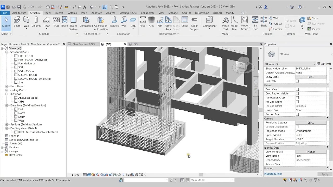Toggle Crop Region Visible checkbox
Image resolution: width=333 pixels, height=187 pixels.
[x=297, y=94]
